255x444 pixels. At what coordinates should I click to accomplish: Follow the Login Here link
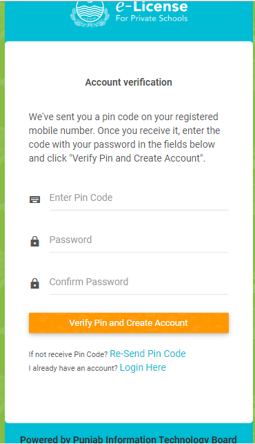(x=143, y=367)
